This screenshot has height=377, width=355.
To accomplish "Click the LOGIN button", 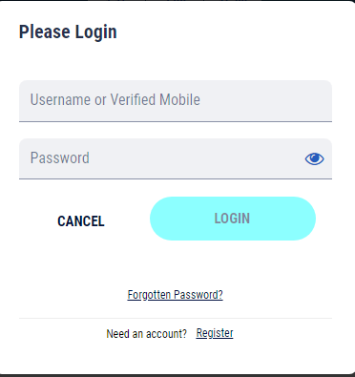I will (233, 219).
